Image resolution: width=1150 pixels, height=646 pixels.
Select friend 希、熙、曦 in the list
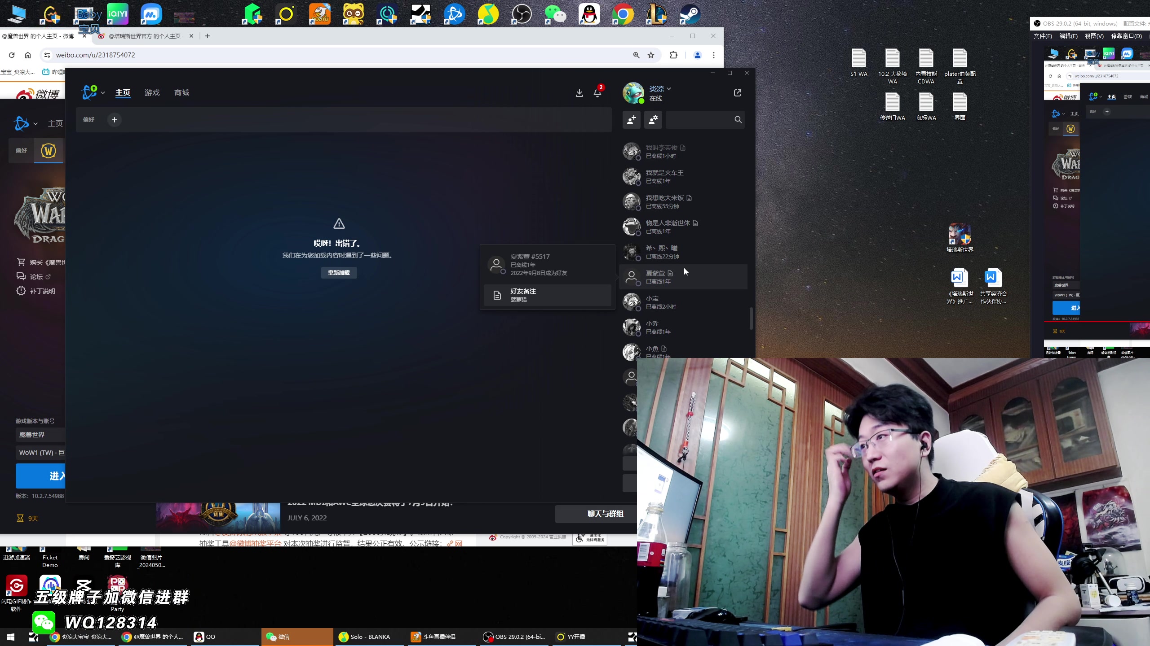pos(683,252)
